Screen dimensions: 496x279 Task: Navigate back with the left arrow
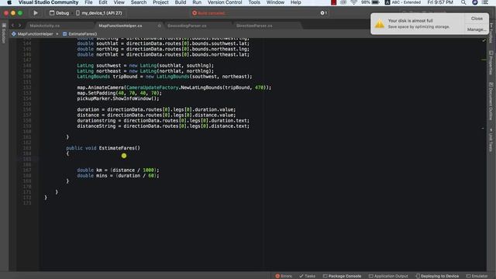coord(12,26)
